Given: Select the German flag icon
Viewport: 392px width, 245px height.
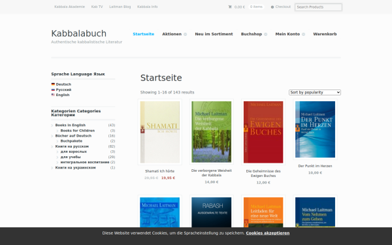Looking at the screenshot, I should point(53,84).
